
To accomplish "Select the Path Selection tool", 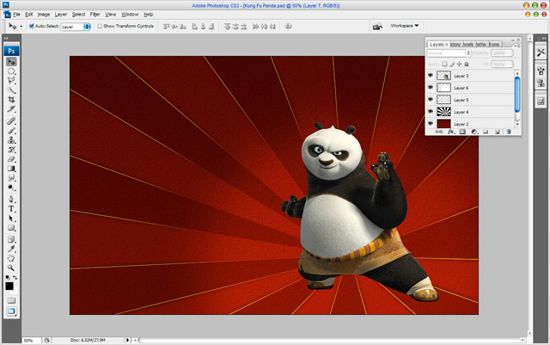I will (11, 219).
